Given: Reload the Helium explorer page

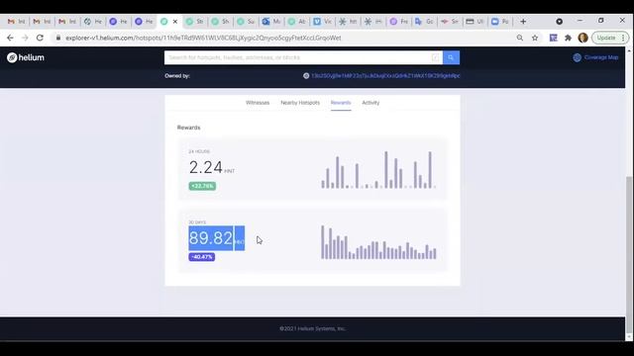Looking at the screenshot, I should (40, 38).
